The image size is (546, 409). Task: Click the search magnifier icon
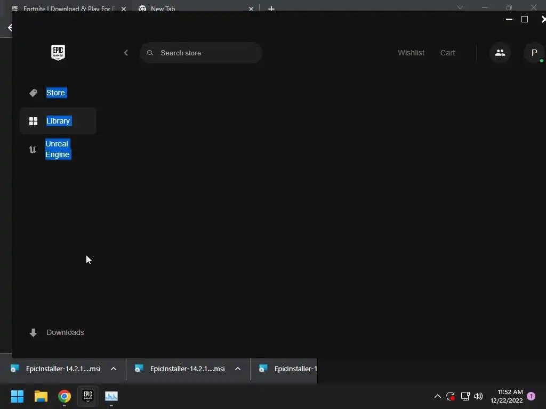pos(150,53)
